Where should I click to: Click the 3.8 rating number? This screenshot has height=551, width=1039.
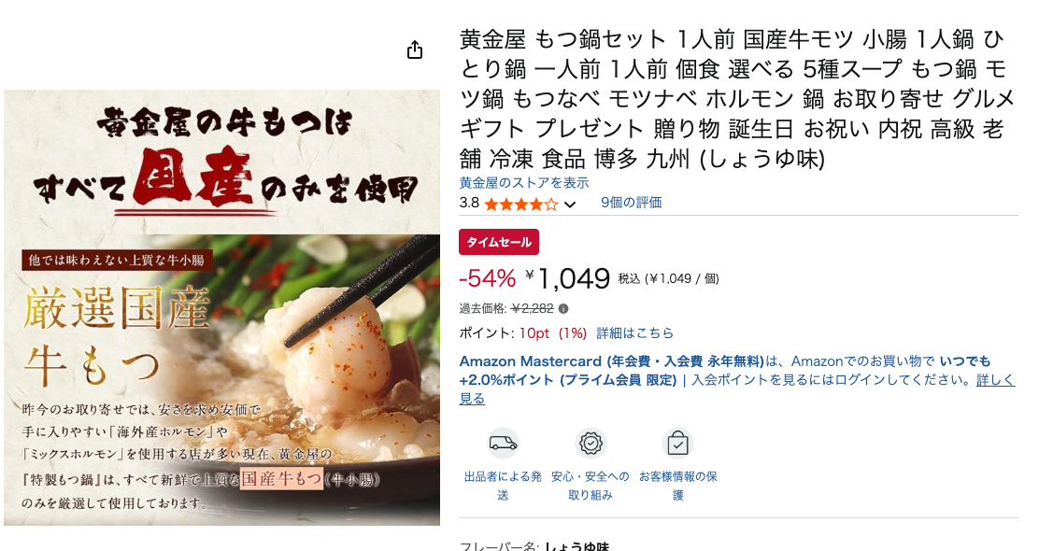[469, 204]
